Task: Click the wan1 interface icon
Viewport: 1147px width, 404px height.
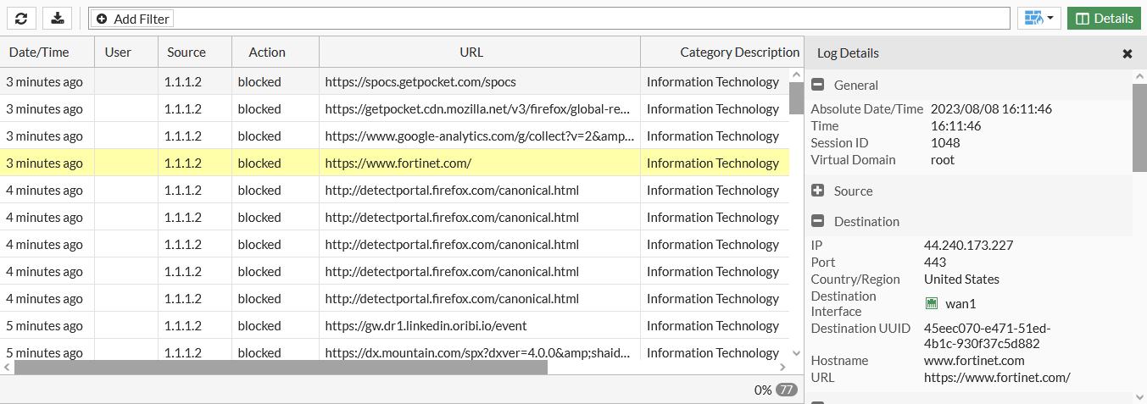Action: tap(932, 303)
